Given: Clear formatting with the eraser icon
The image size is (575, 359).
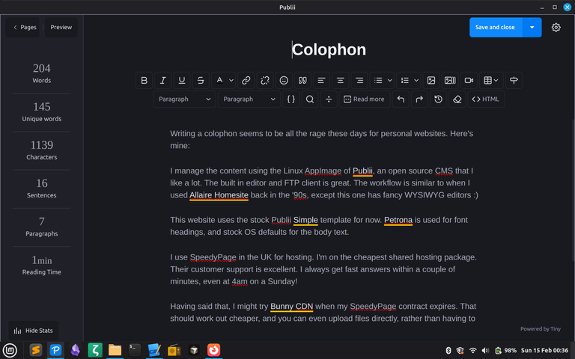Looking at the screenshot, I should pyautogui.click(x=457, y=99).
